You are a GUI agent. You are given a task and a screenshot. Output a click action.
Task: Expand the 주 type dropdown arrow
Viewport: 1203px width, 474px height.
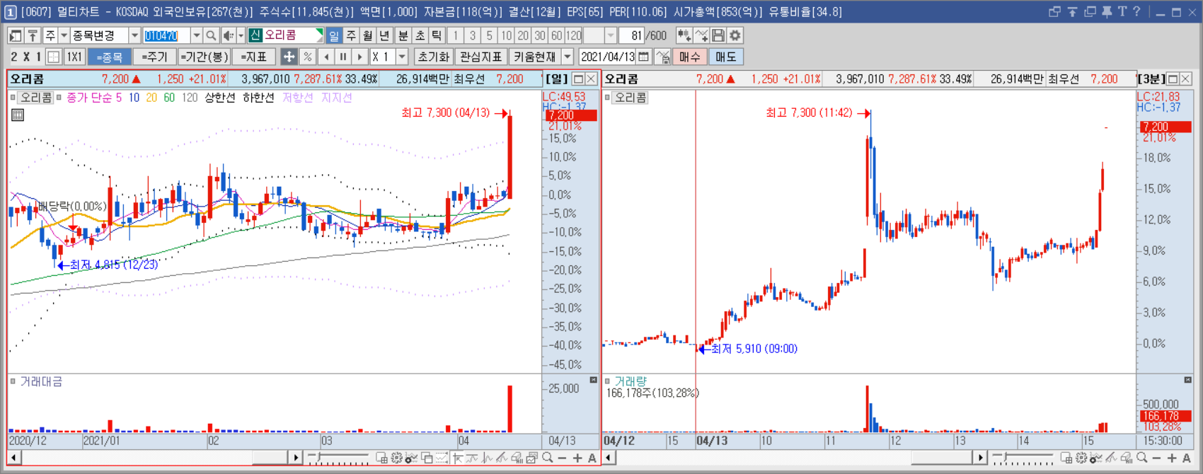(x=64, y=35)
